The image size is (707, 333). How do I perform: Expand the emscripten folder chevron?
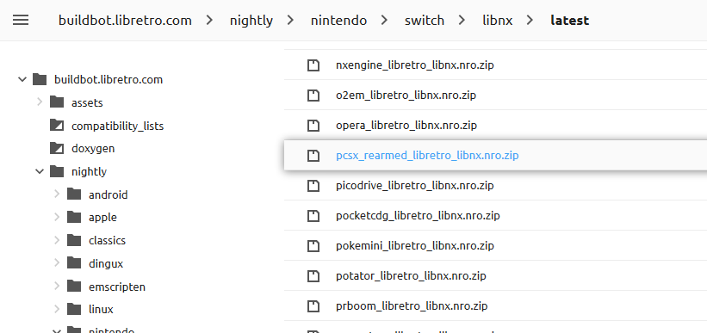(57, 287)
